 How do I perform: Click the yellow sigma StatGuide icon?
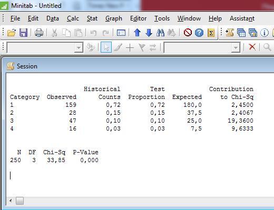point(211,33)
